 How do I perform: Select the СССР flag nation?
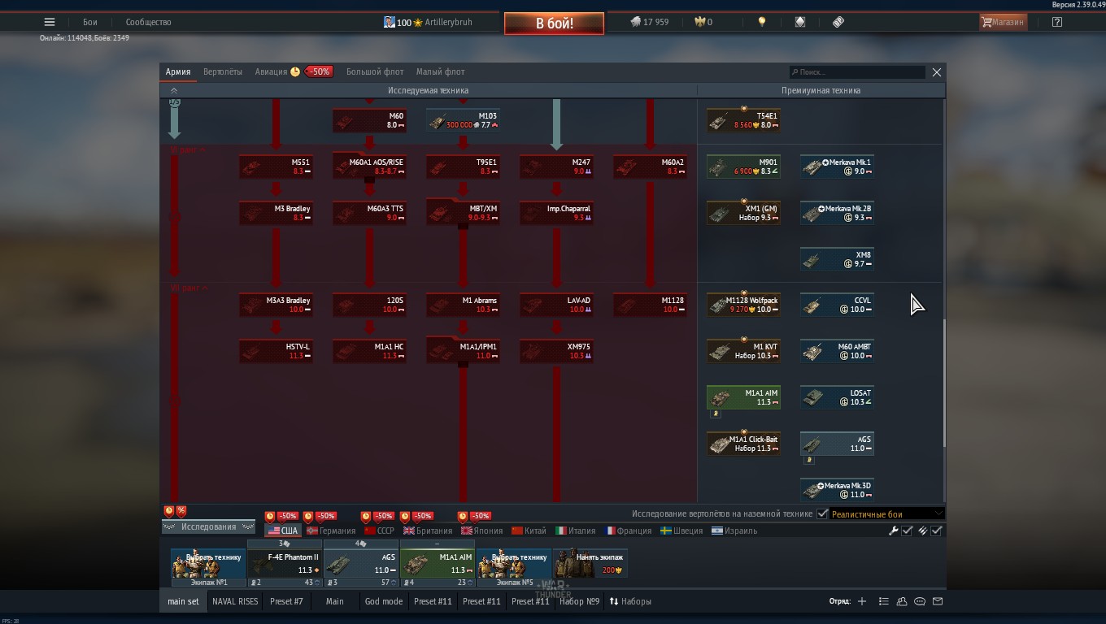point(379,531)
